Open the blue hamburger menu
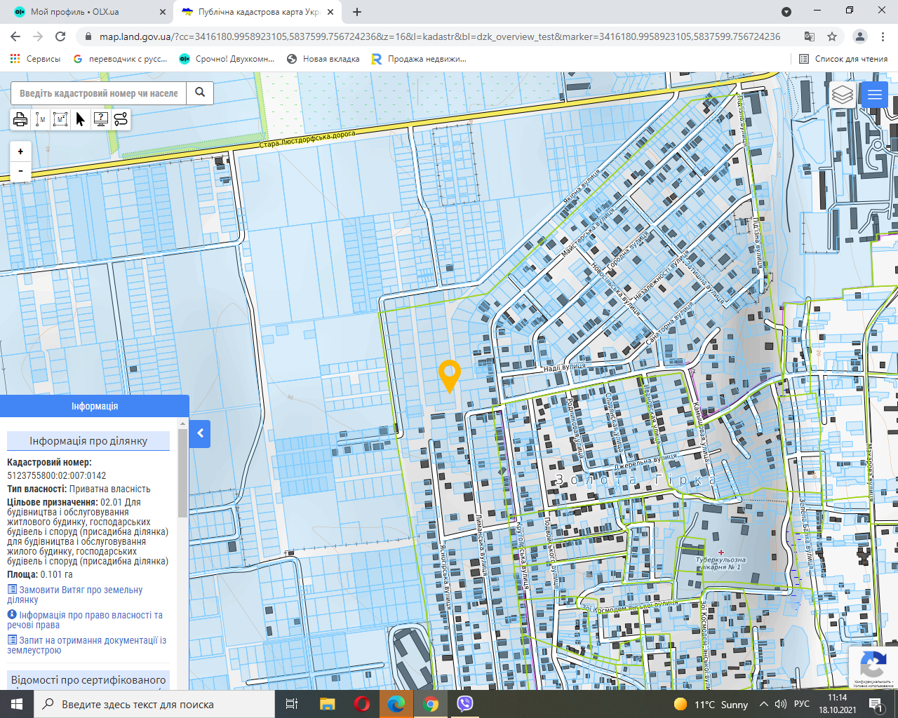Image resolution: width=898 pixels, height=718 pixels. 874,94
